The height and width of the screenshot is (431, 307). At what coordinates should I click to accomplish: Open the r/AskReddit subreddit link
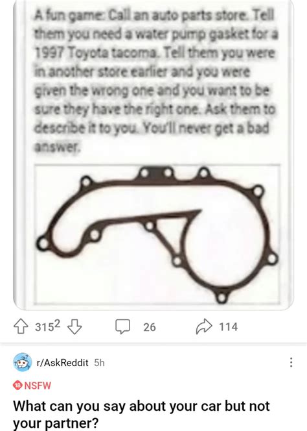click(63, 363)
